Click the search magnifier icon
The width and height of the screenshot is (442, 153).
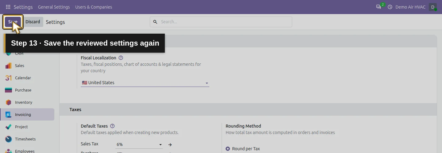155,22
